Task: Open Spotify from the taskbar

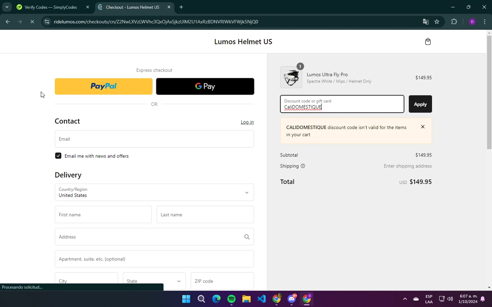Action: 232,299
